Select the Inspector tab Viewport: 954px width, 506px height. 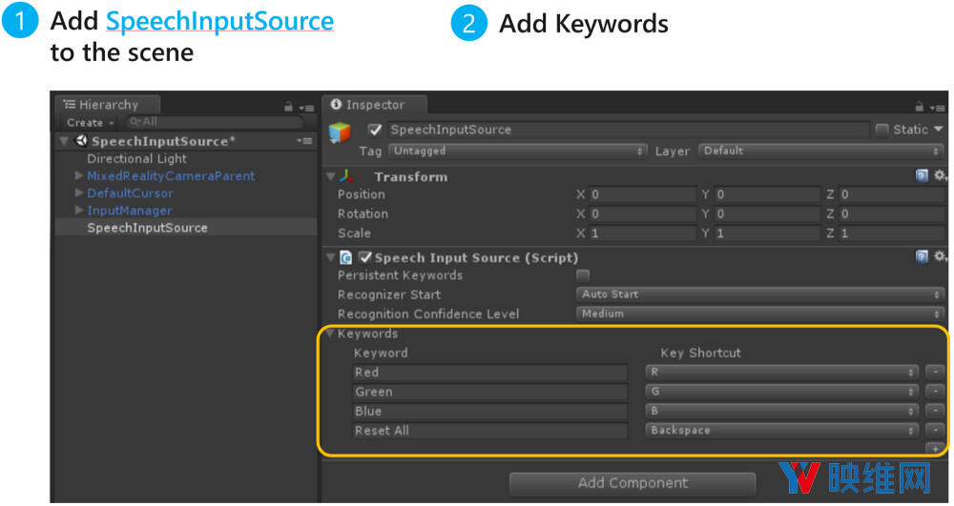tap(374, 105)
